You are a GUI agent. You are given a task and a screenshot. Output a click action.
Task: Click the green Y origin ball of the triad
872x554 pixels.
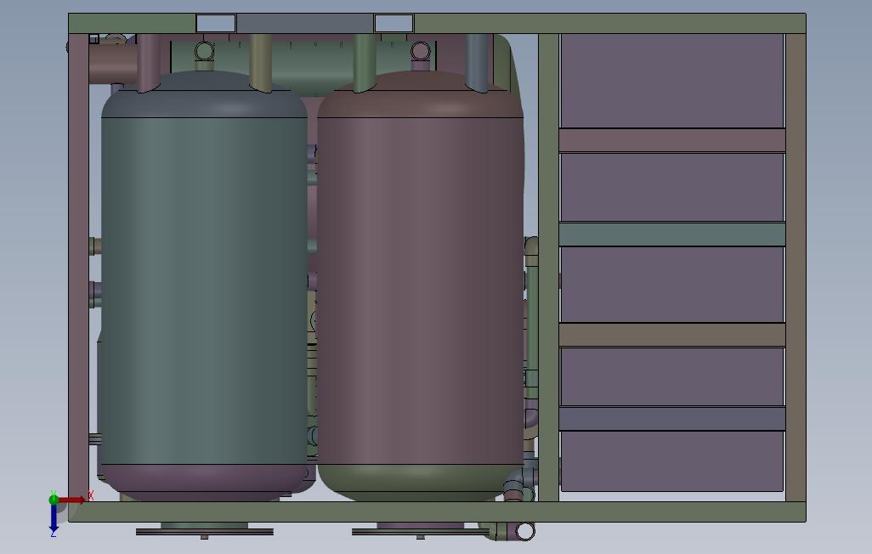click(x=54, y=500)
